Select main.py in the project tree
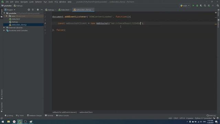The width and height of the screenshot is (220, 124). 14,22
